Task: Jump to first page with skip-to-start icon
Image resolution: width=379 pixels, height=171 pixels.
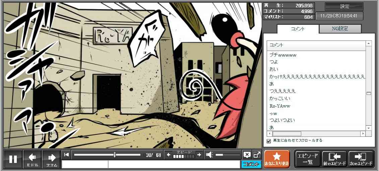Action: coord(67,155)
